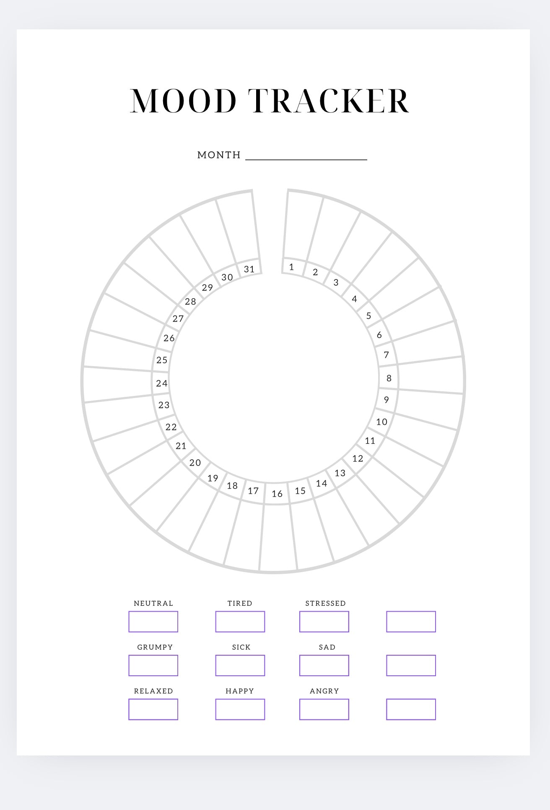Select the Sad color box
The height and width of the screenshot is (810, 550).
tap(324, 665)
